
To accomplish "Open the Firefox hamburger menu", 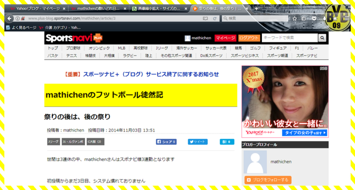I will click(x=347, y=19).
